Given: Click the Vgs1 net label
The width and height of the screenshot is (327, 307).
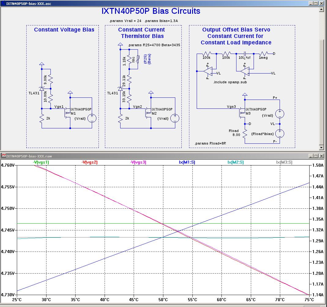Looking at the screenshot, I should [59, 107].
